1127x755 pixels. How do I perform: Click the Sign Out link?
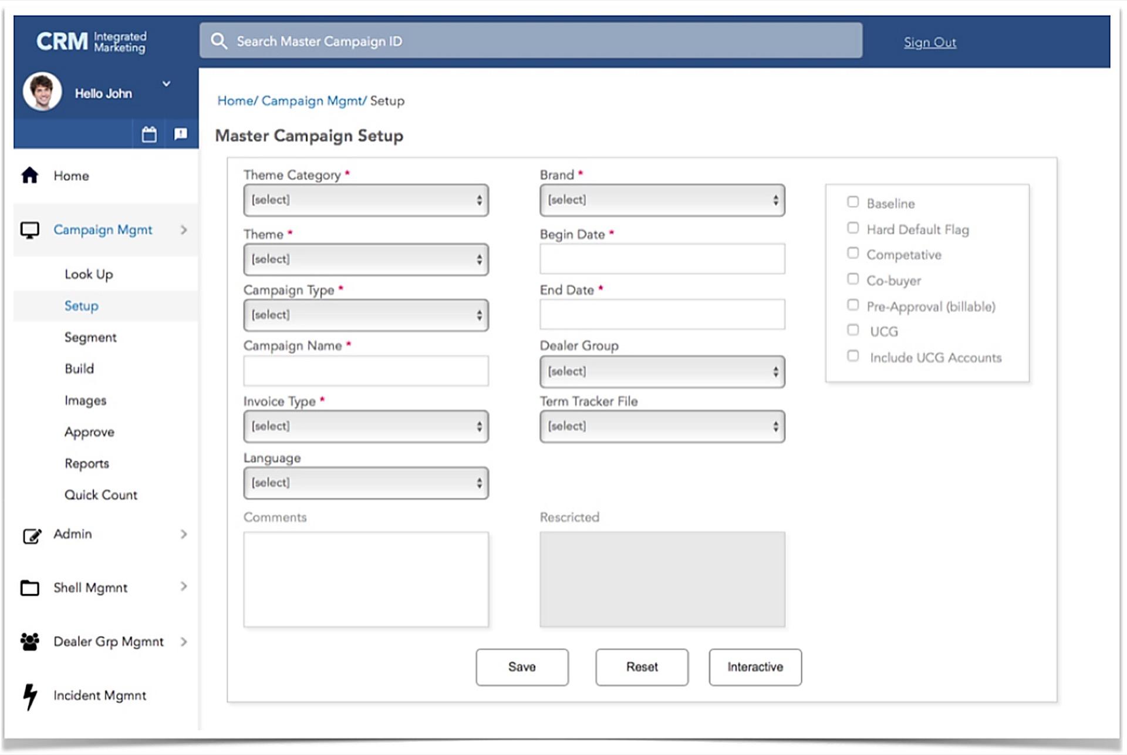coord(929,42)
